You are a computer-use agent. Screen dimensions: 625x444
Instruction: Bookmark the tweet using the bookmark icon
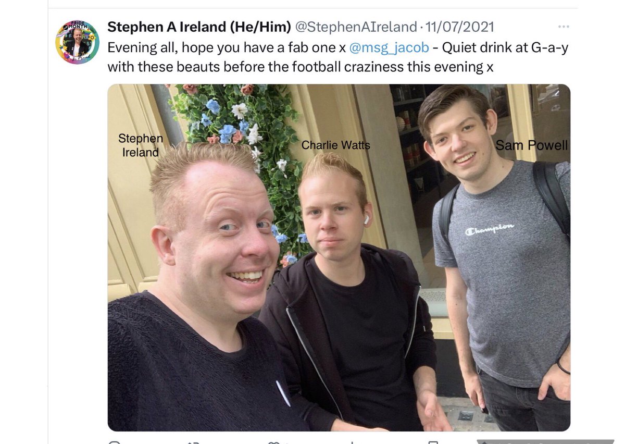point(432,442)
